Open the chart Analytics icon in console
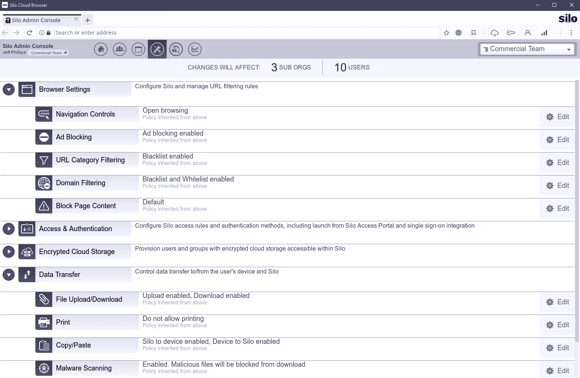580x378 pixels. coord(195,49)
